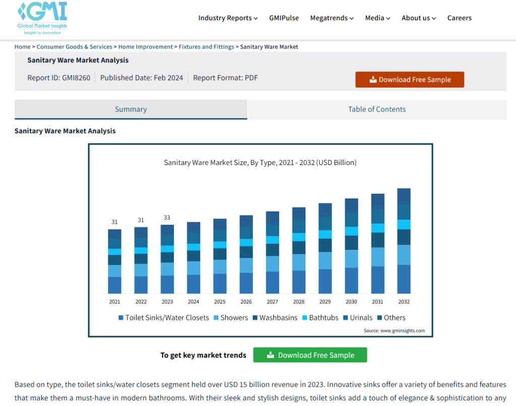Click download icon in green sample button
The image size is (516, 406).
pos(271,355)
